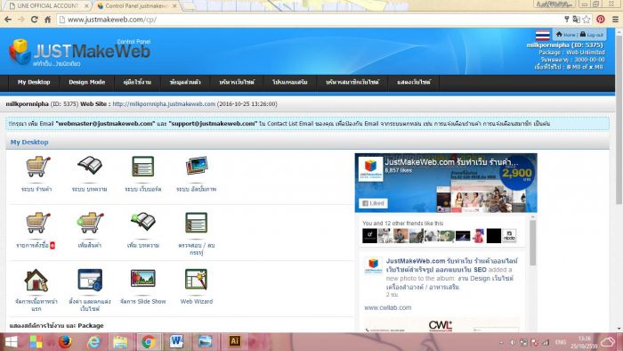623x351 pixels.
Task: Open the photo album system icon
Action: point(197,166)
